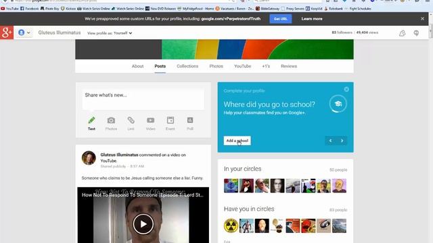
Task: Open the radiation symbol avatar
Action: point(231,225)
